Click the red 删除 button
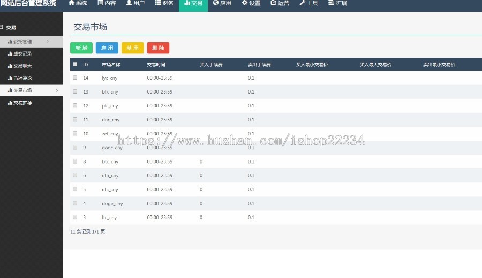This screenshot has width=482, height=278. (x=158, y=48)
